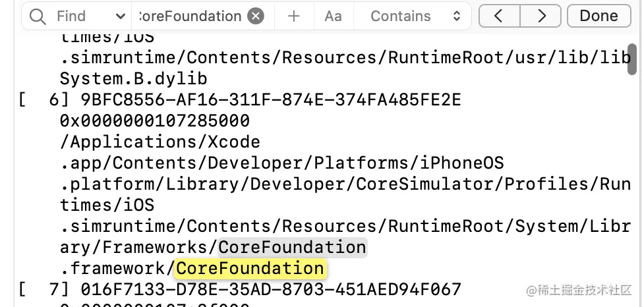Click into the CoreFoundation search field

pos(188,16)
